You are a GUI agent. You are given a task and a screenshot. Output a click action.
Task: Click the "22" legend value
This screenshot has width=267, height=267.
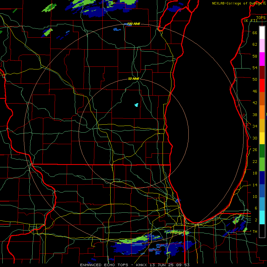pyautogui.click(x=255, y=161)
